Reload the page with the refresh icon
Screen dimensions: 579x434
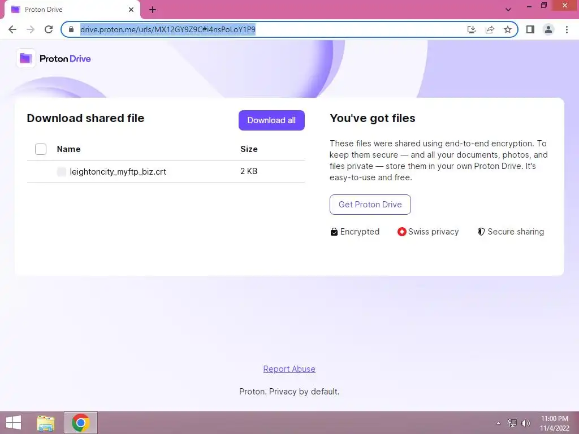[x=49, y=29]
